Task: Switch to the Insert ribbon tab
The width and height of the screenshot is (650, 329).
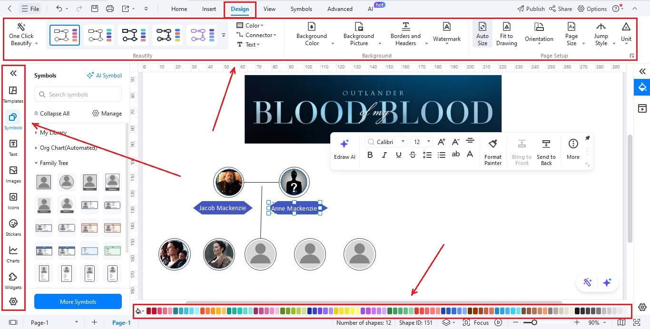Action: [209, 9]
